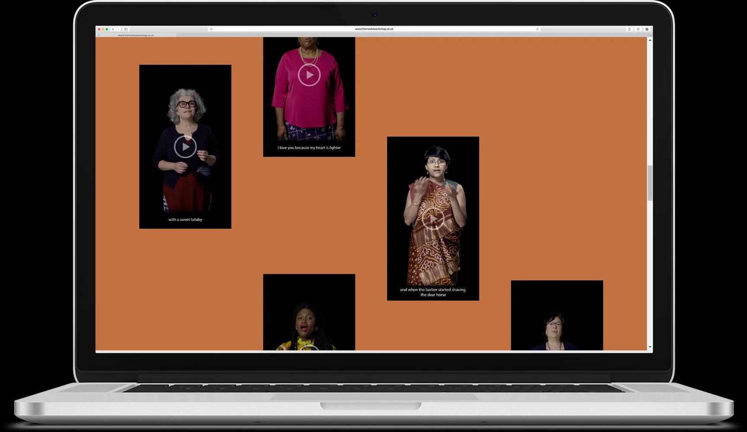This screenshot has width=747, height=432.
Task: Click the themediaworkshop.co.uk address bar
Action: pos(374,29)
